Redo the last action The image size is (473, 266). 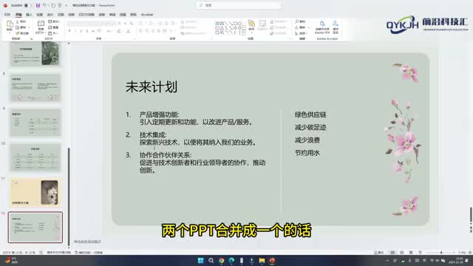pyautogui.click(x=53, y=5)
